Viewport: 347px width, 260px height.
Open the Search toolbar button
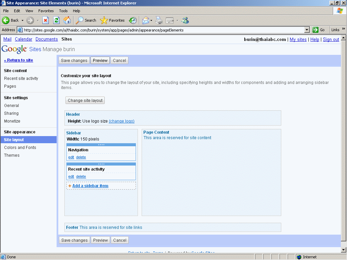pyautogui.click(x=86, y=20)
